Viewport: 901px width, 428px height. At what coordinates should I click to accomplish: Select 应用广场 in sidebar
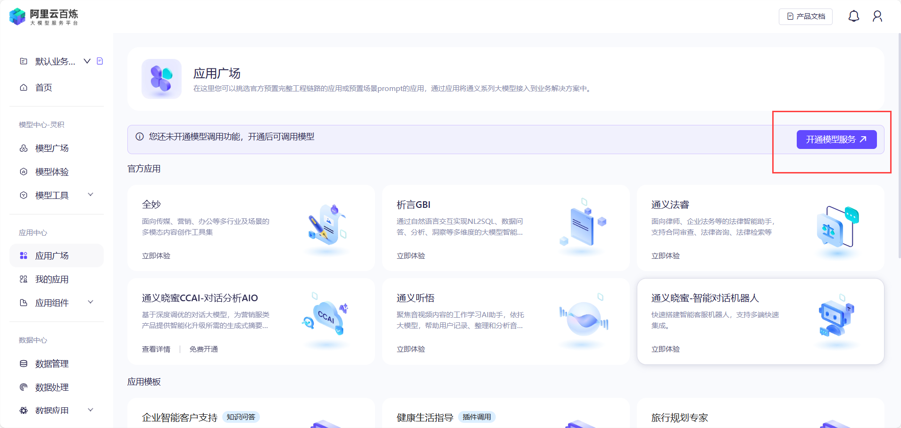click(x=57, y=255)
